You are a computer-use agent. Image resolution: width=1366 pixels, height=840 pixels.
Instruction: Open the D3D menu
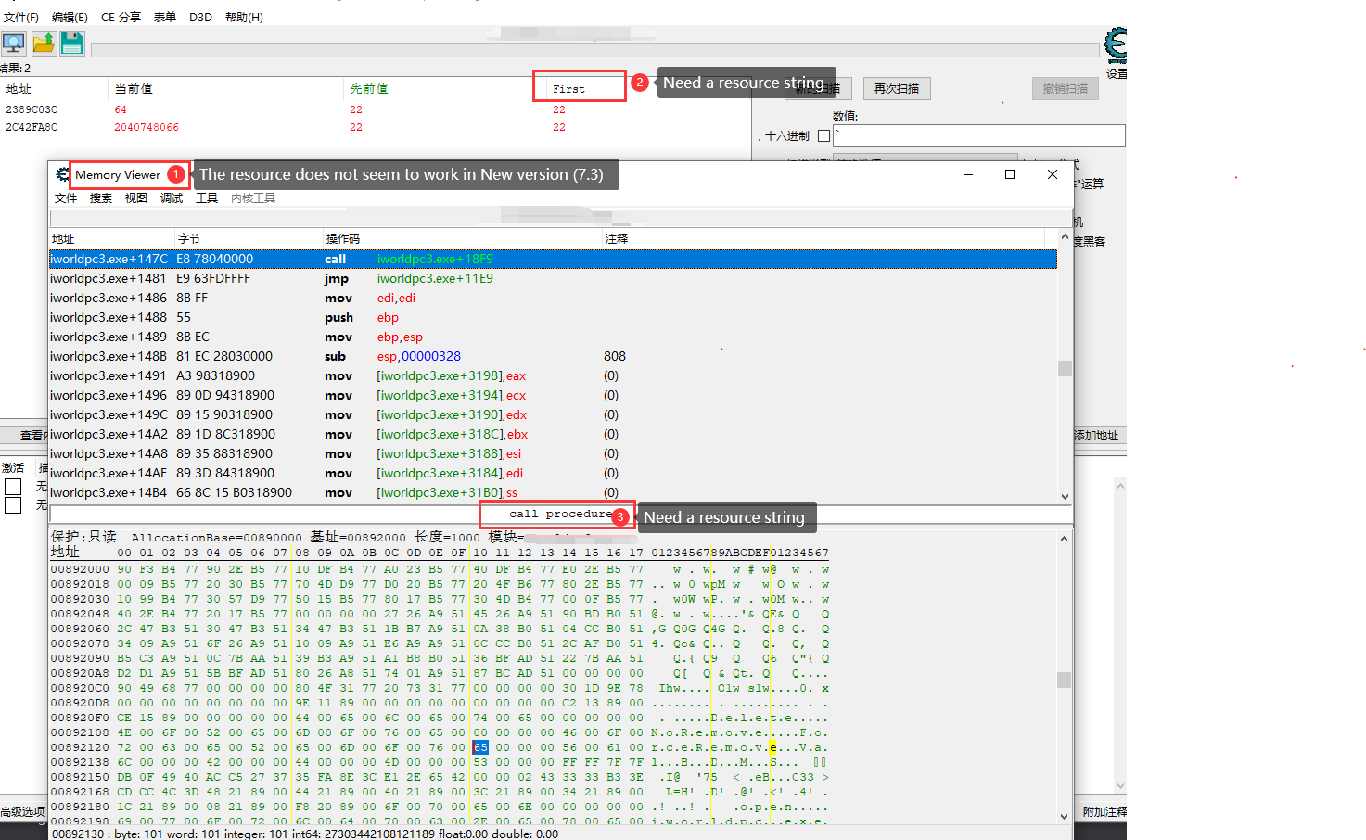[x=200, y=16]
